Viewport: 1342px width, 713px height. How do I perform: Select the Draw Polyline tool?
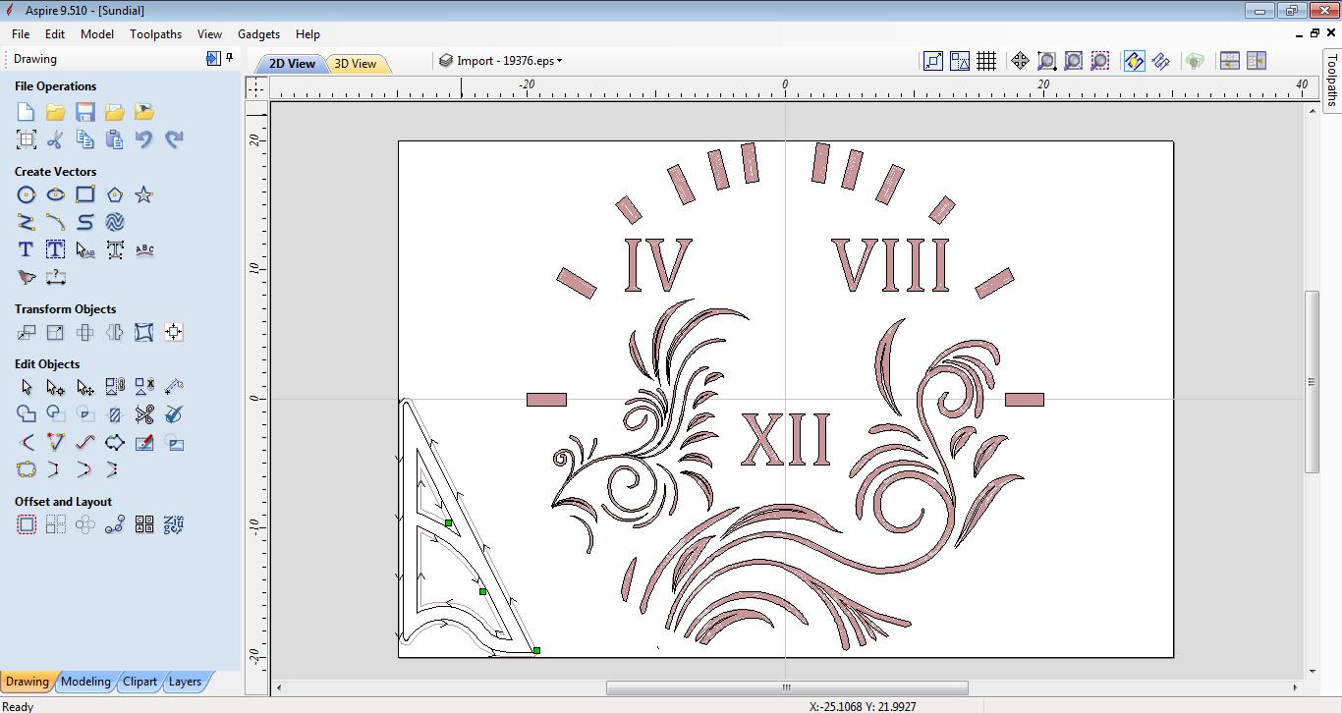[x=26, y=222]
